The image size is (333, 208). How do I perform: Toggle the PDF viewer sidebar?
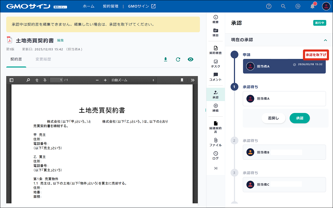[x=11, y=80]
